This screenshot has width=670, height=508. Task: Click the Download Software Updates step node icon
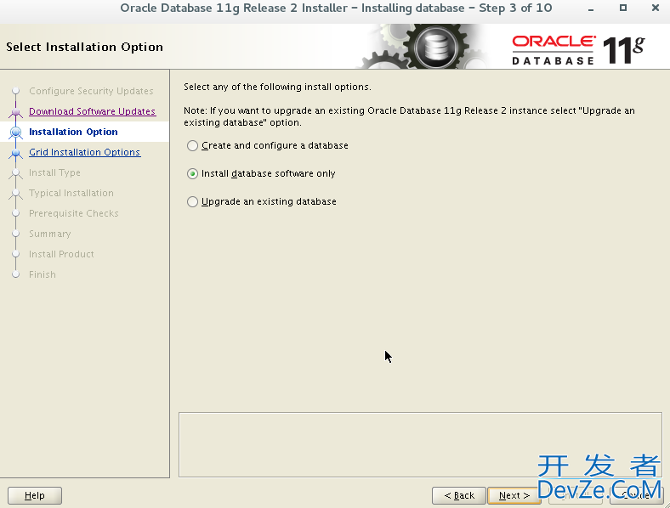pos(16,112)
